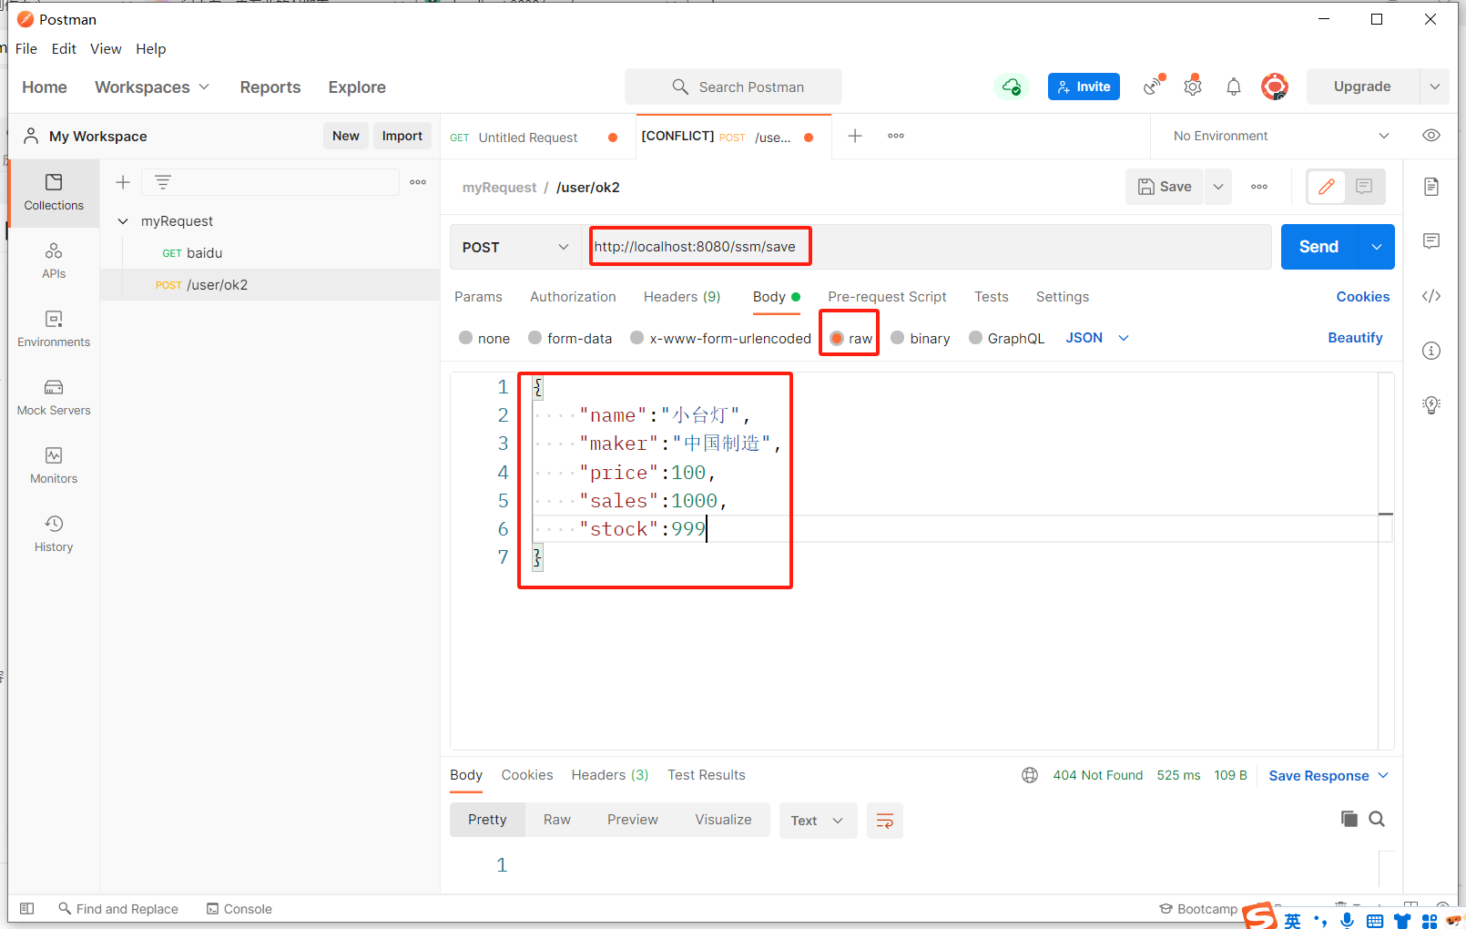Open the Text response format dropdown
The height and width of the screenshot is (929, 1466).
click(818, 821)
